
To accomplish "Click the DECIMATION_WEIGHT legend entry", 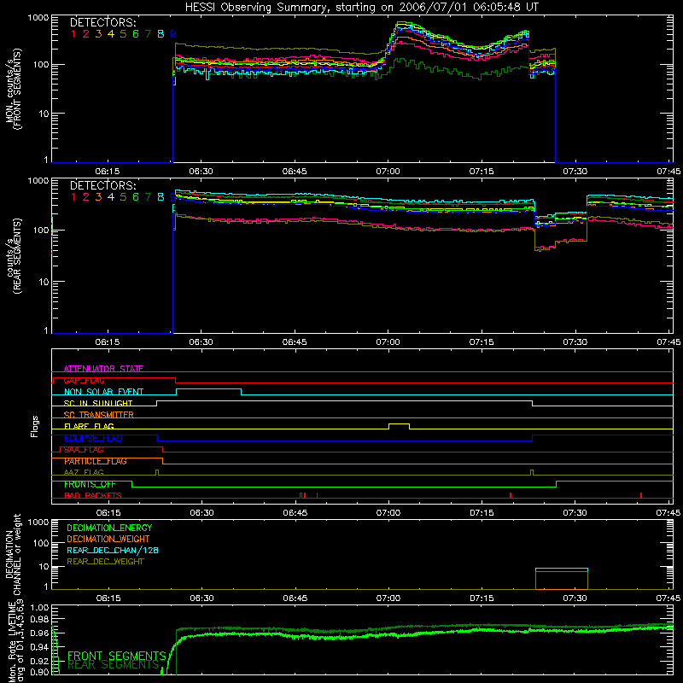I will (108, 539).
